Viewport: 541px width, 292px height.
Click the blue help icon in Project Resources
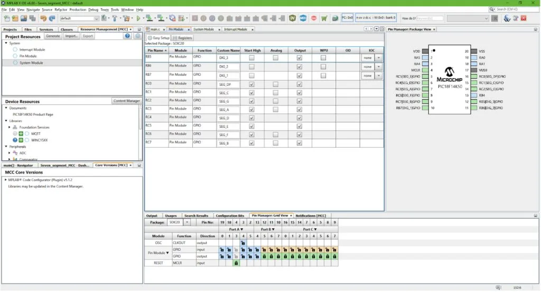click(x=127, y=36)
